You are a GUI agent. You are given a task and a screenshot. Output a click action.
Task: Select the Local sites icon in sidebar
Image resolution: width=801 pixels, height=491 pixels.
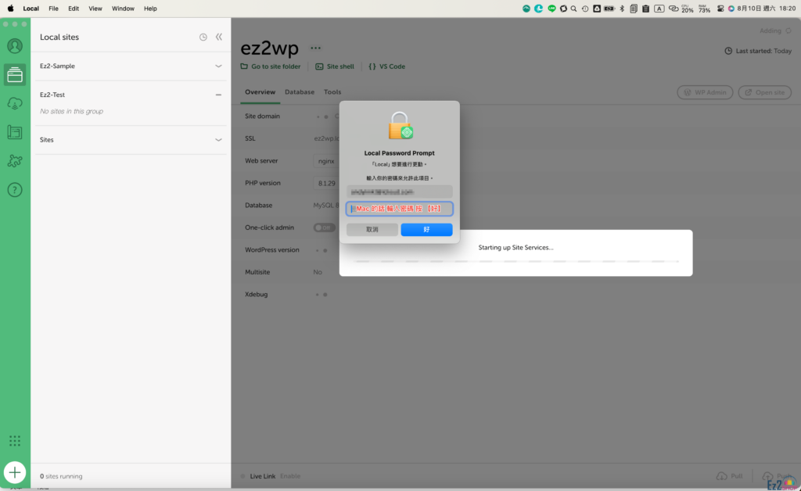point(15,75)
